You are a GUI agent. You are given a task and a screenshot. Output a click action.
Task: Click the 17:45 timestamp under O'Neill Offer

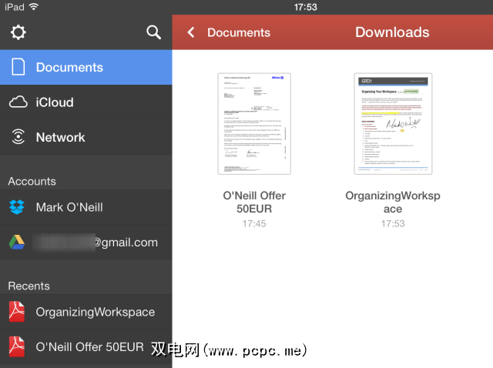(x=254, y=224)
